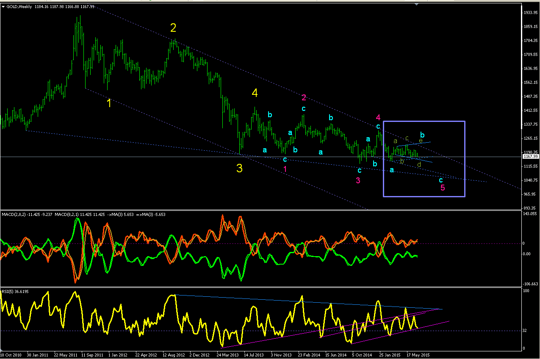
Task: Click the 24 Mar 2013 date label
Action: tap(228, 355)
